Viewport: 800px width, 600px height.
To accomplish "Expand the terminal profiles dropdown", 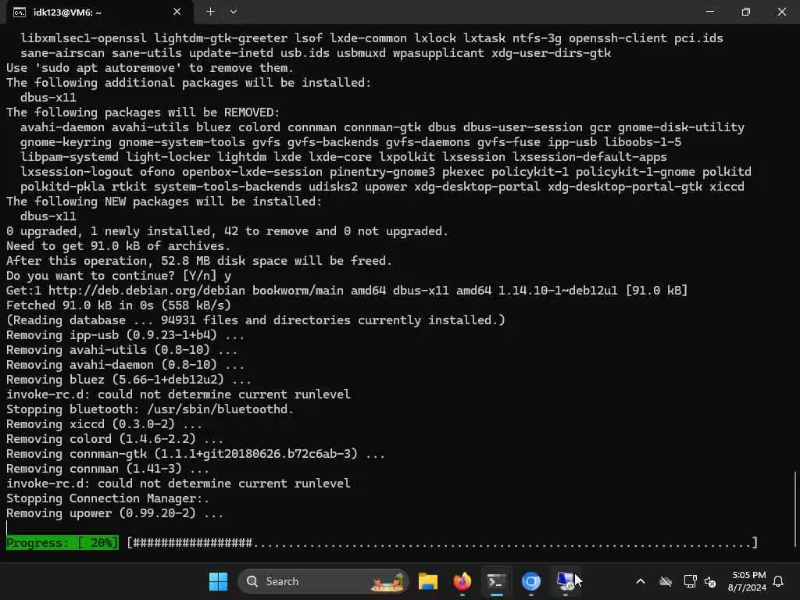I will pyautogui.click(x=233, y=12).
